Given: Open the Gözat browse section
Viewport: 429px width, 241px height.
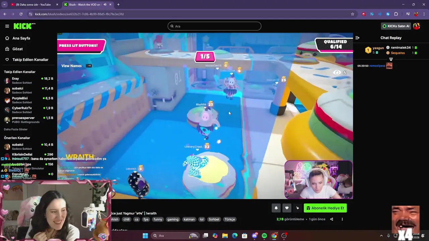Looking at the screenshot, I should point(17,49).
